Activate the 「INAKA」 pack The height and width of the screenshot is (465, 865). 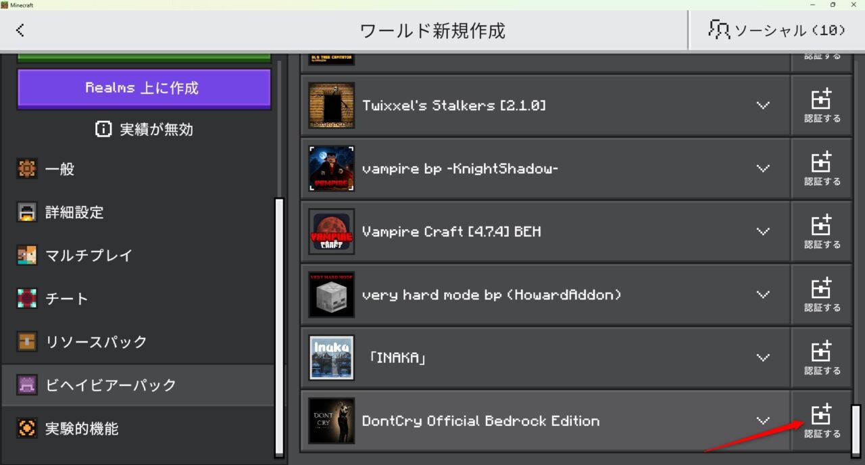[822, 358]
